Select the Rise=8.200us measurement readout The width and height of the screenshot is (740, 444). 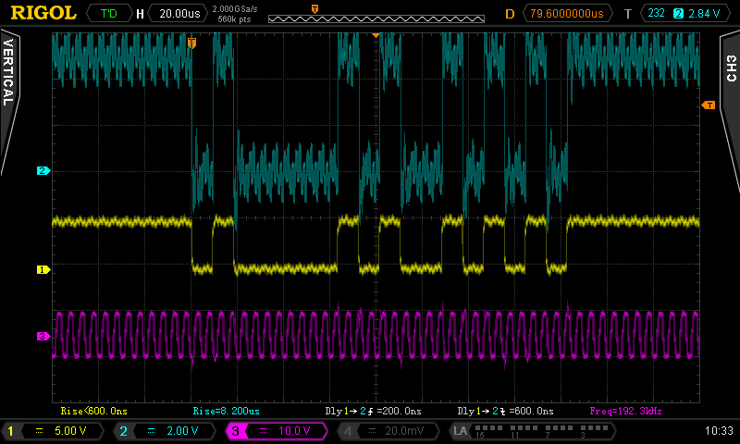225,410
